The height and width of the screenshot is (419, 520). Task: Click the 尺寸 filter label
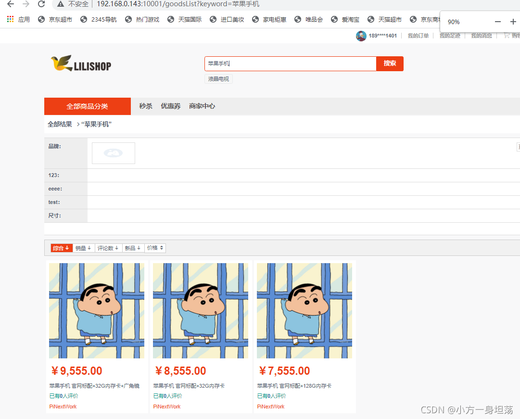55,216
